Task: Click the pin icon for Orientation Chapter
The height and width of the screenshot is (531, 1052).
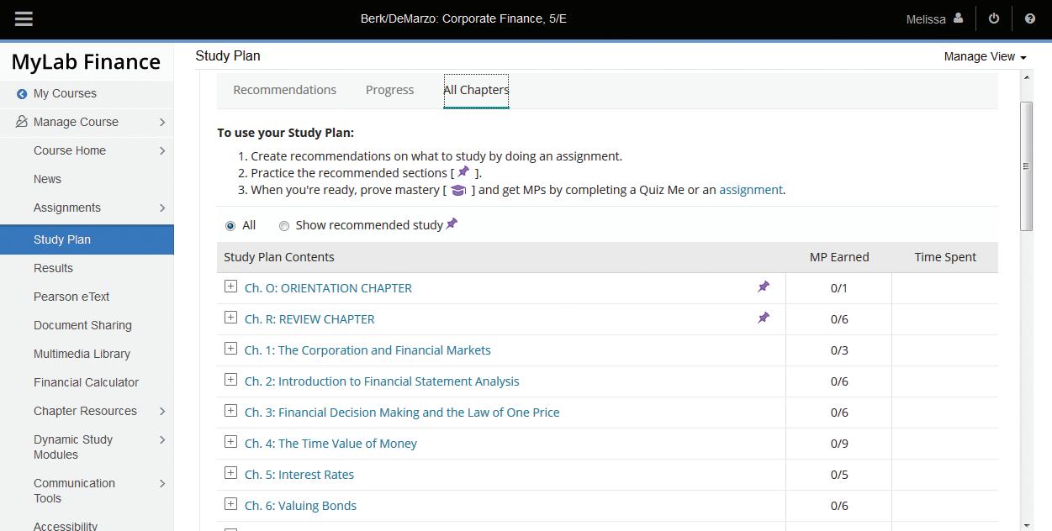Action: (x=764, y=287)
